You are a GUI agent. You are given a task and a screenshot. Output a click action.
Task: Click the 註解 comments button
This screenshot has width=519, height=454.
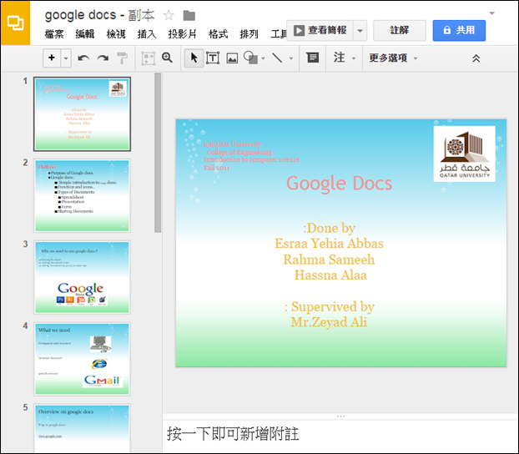pos(400,31)
